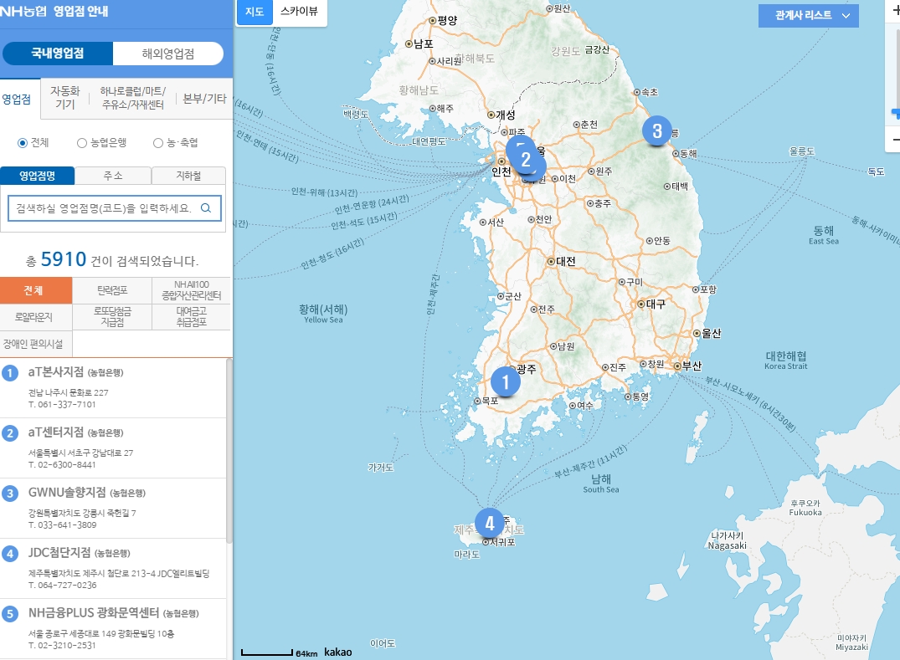Screen dimensions: 900x660
Task: Open NH금융PLUS 광화문역센터 entry
Action: pyautogui.click(x=112, y=628)
